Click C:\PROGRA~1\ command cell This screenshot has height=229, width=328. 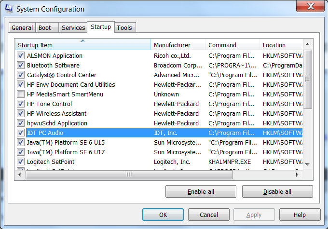(x=232, y=65)
